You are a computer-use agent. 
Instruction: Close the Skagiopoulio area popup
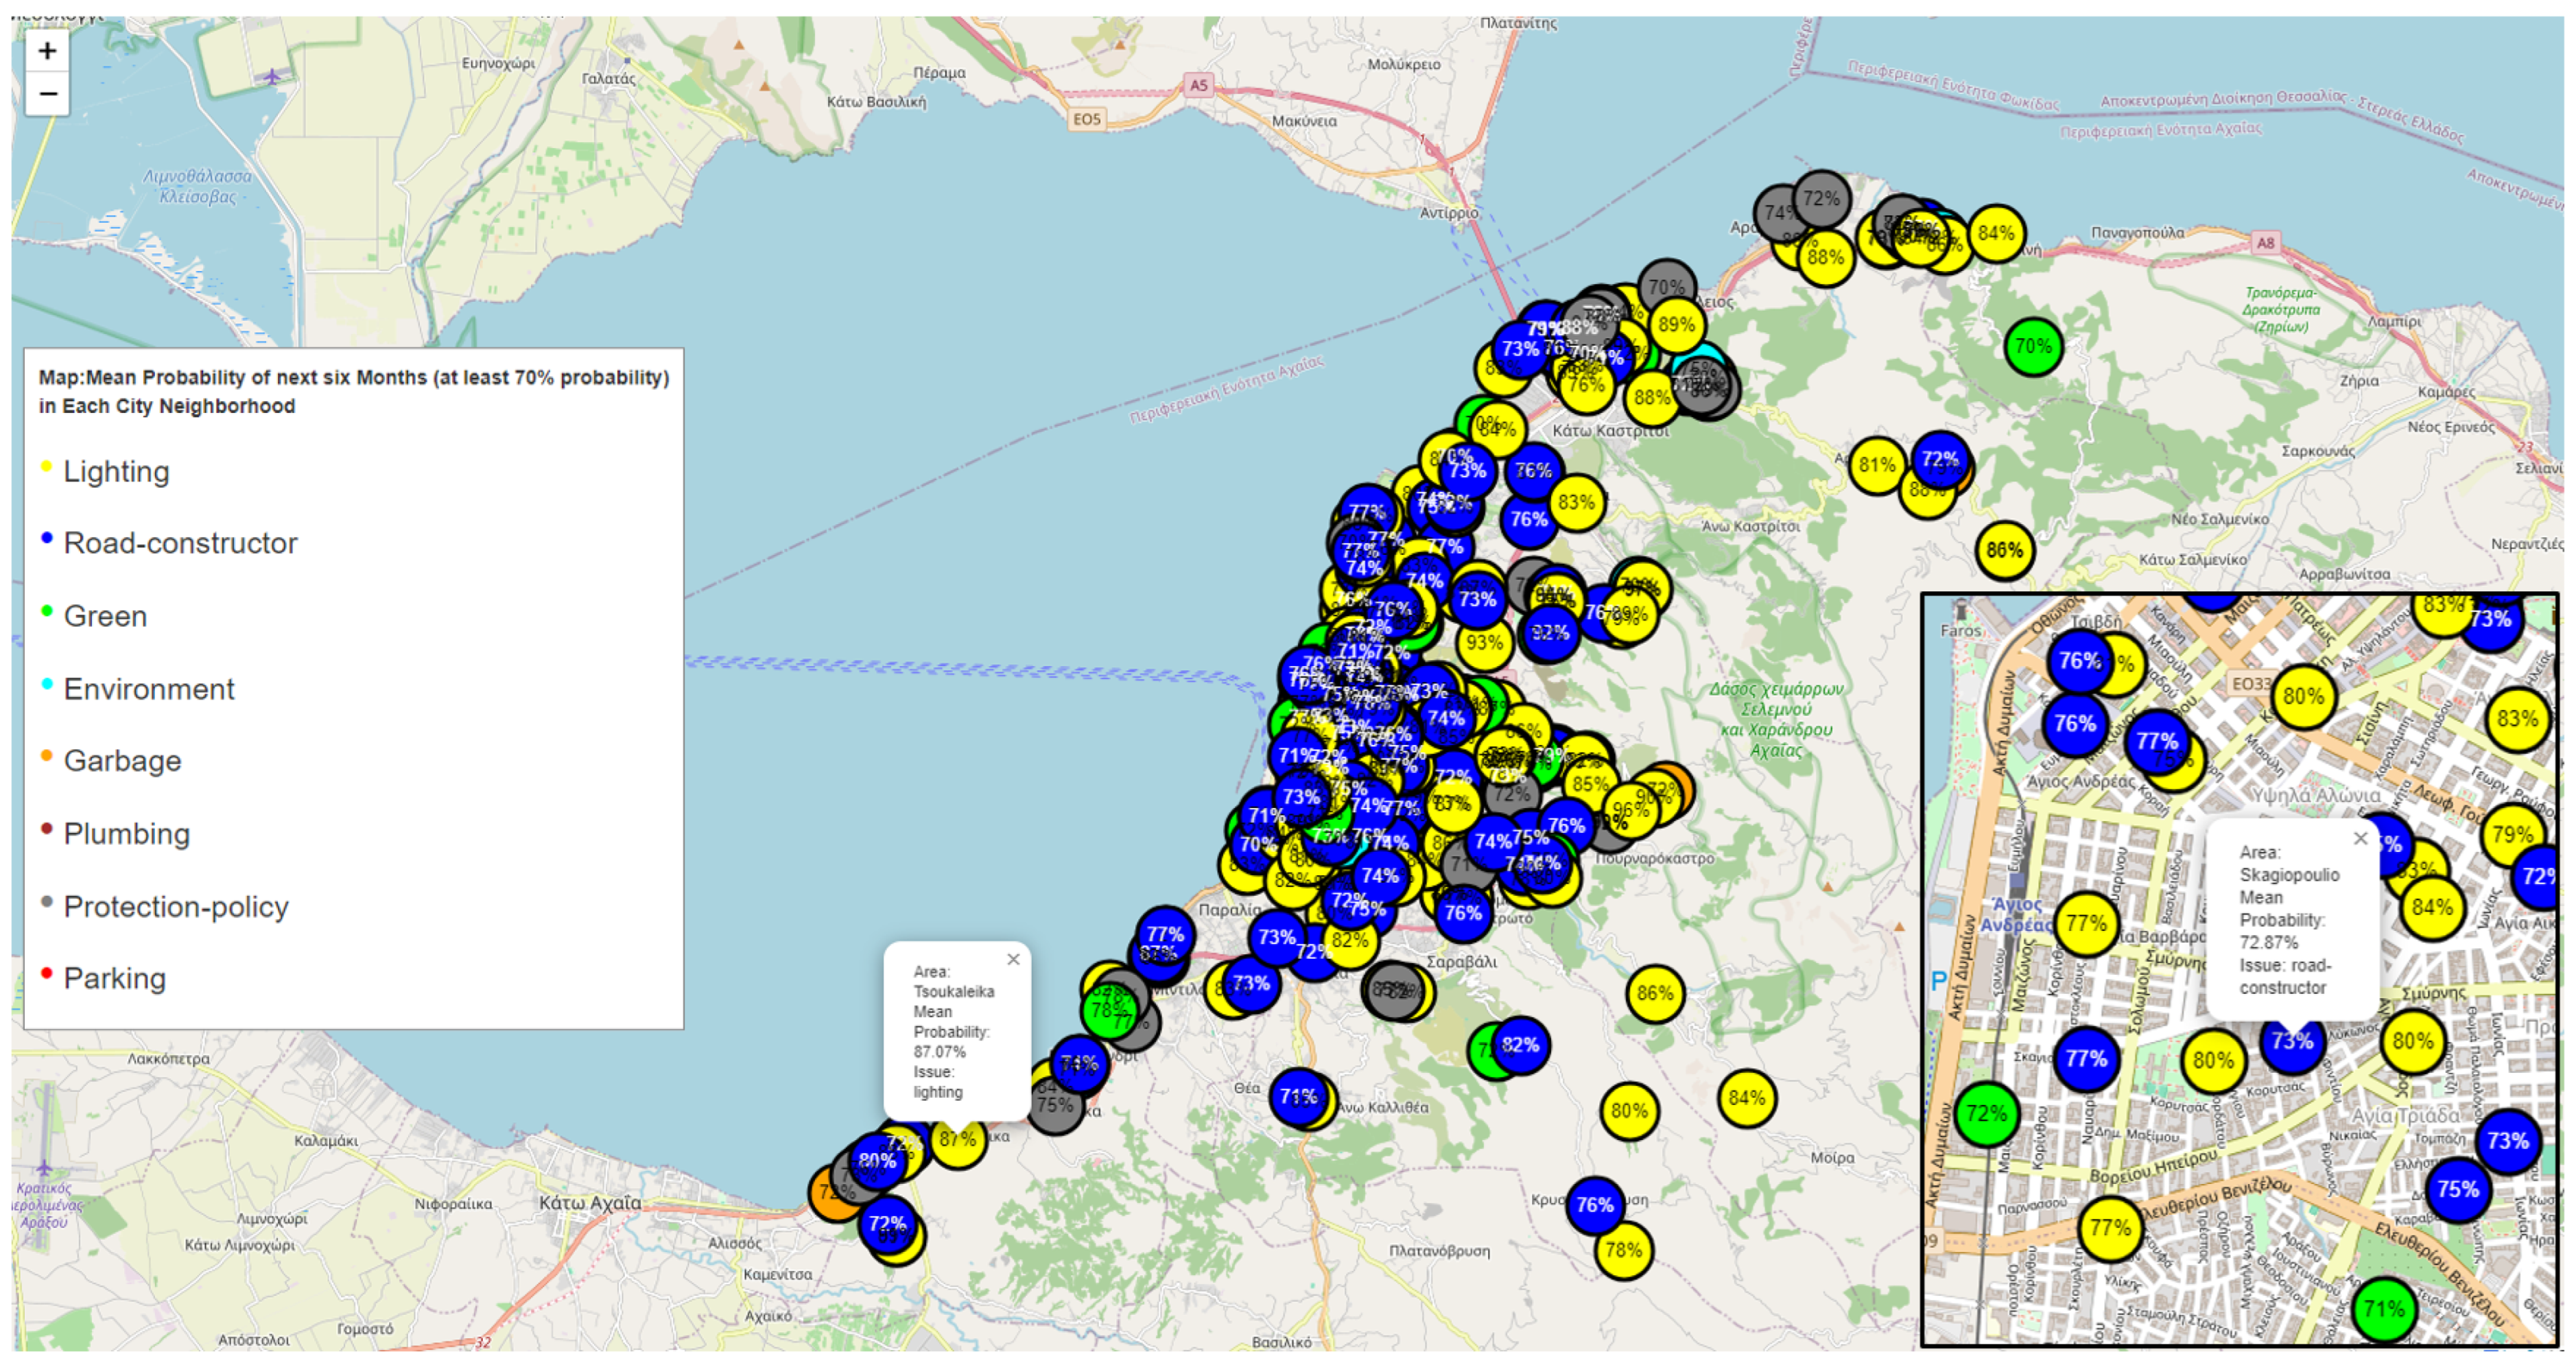coord(2360,838)
